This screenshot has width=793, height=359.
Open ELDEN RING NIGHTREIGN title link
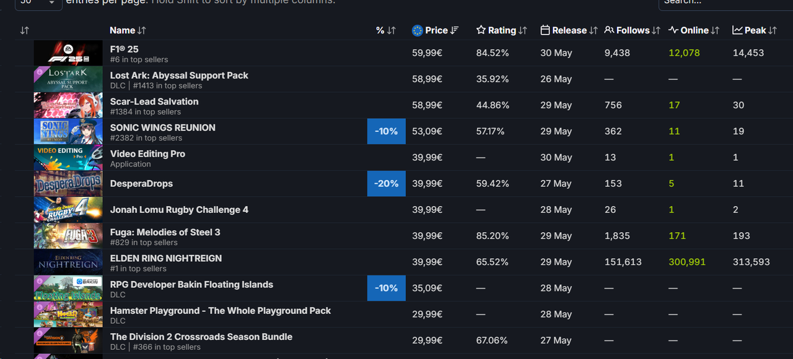[166, 258]
